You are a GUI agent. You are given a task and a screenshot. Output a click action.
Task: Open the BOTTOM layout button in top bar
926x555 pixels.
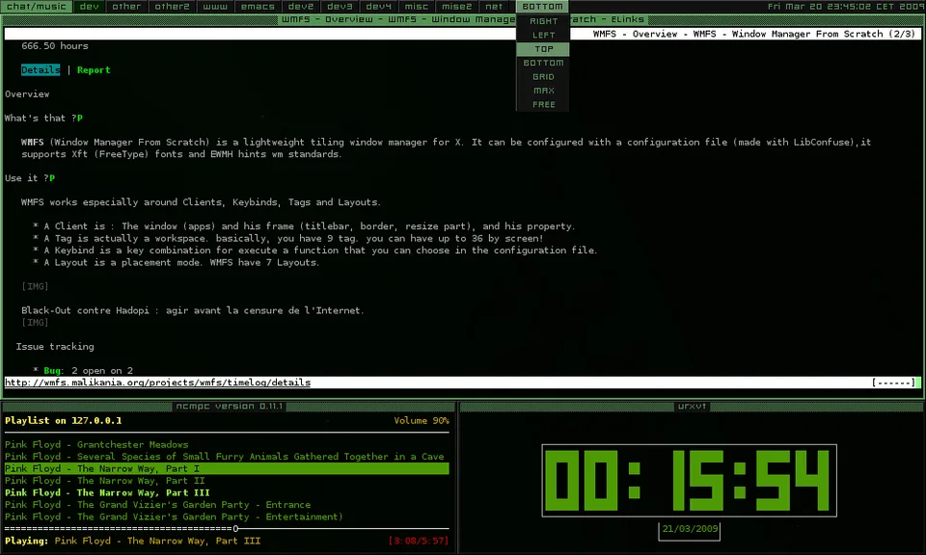(542, 7)
